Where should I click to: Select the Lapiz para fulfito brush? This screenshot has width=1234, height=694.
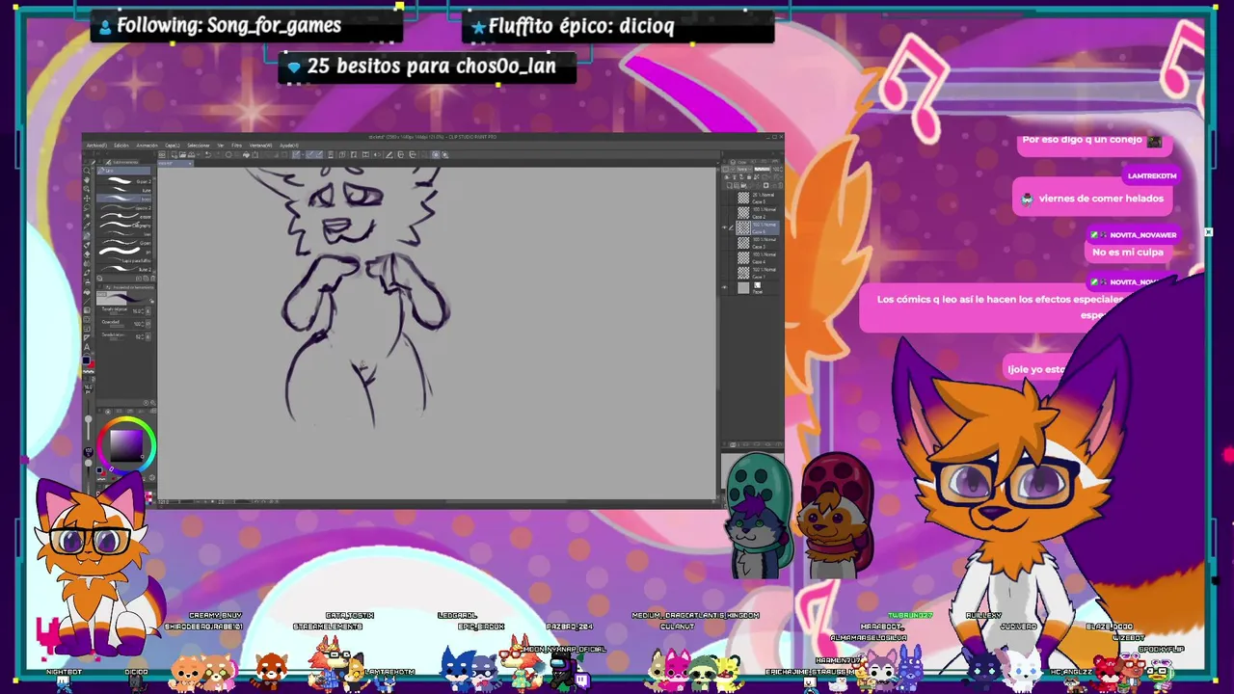(x=123, y=260)
